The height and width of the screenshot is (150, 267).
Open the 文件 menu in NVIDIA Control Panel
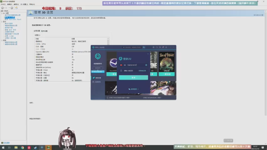[3, 4]
